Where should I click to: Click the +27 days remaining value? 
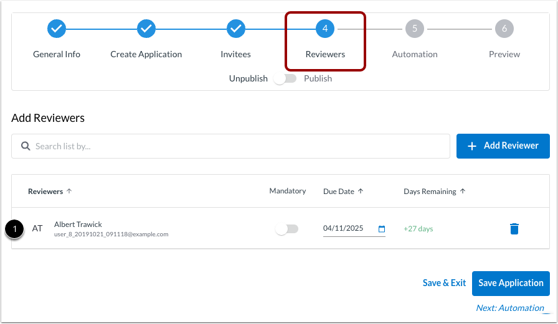click(x=418, y=229)
